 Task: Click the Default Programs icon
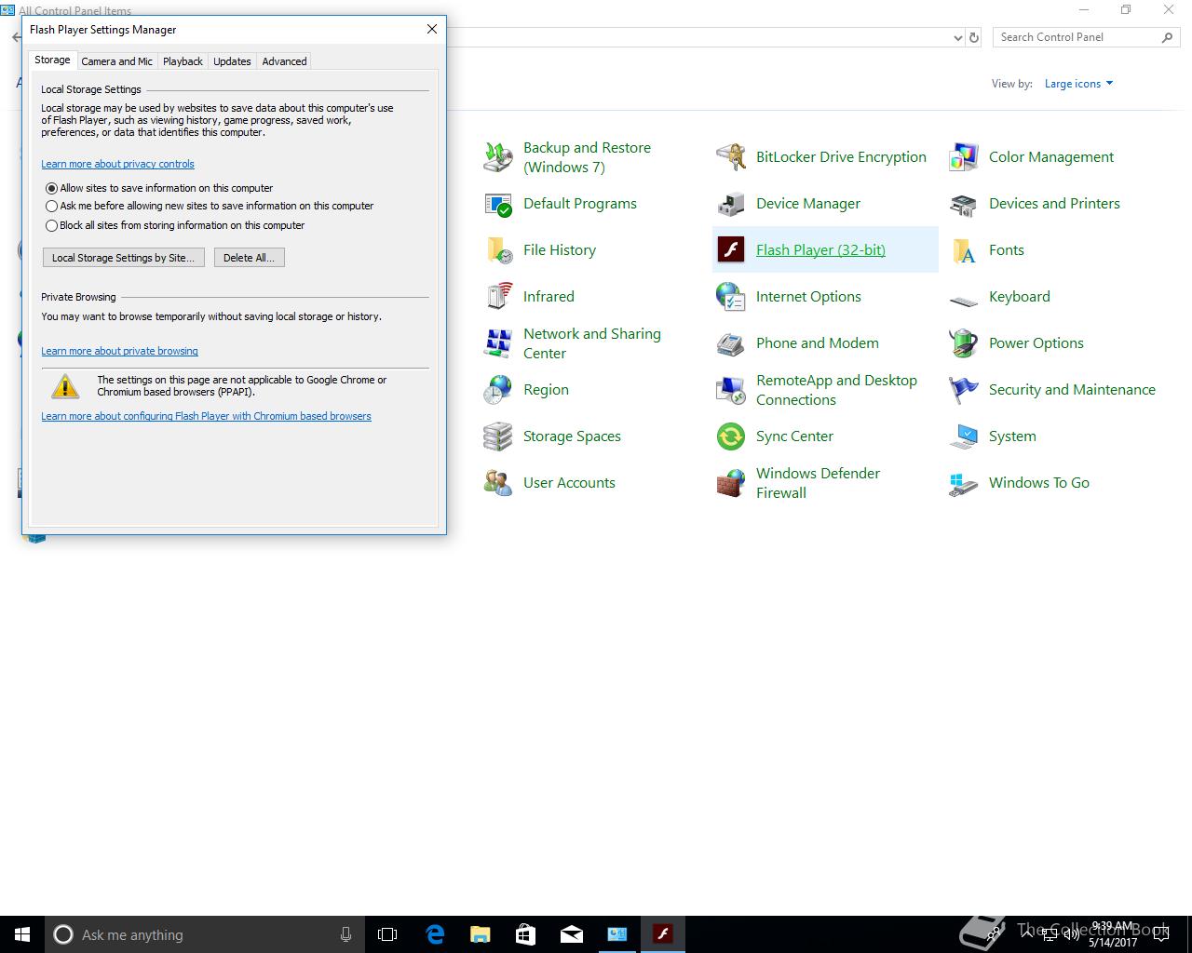click(498, 204)
